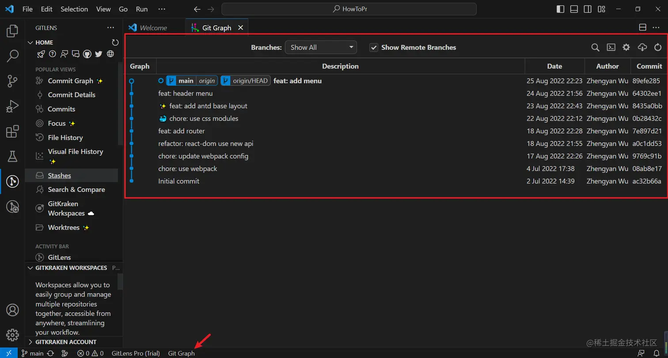
Task: Open the Edit menu
Action: [46, 9]
